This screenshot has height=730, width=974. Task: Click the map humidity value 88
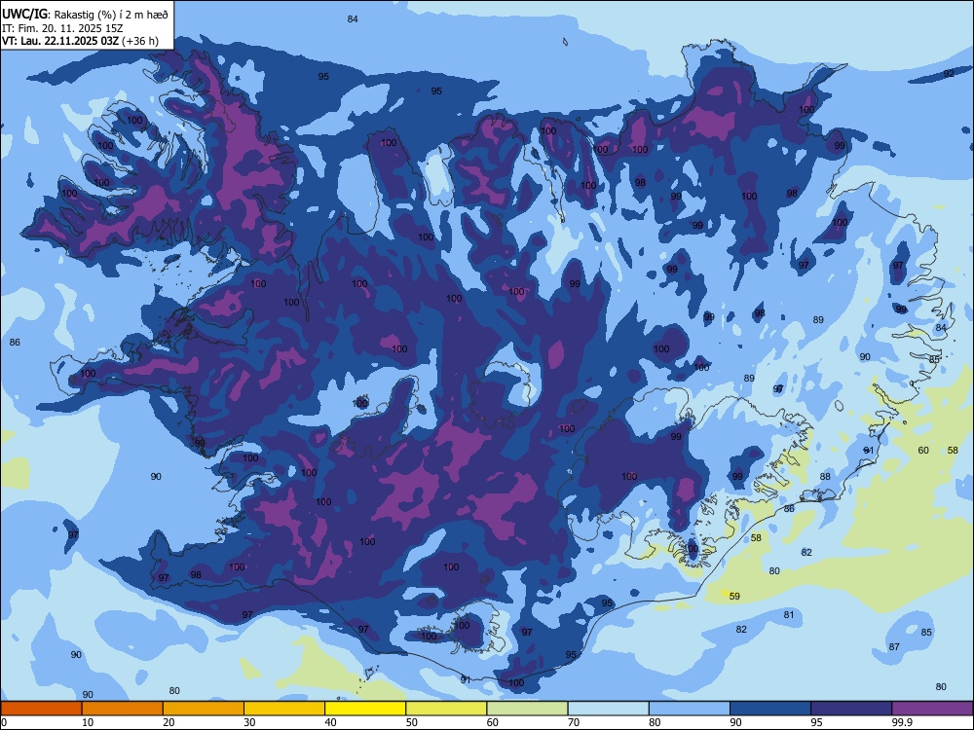825,476
